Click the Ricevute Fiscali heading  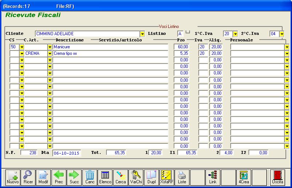(x=33, y=15)
